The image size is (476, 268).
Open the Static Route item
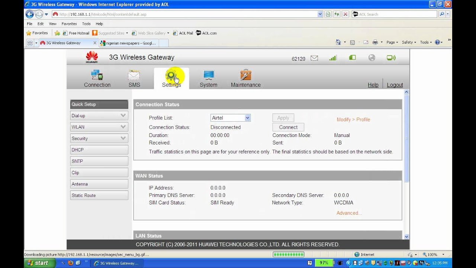[99, 195]
